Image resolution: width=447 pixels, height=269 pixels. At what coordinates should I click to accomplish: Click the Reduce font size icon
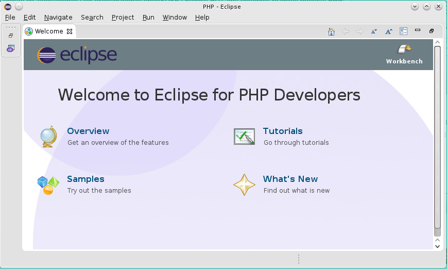tap(374, 31)
